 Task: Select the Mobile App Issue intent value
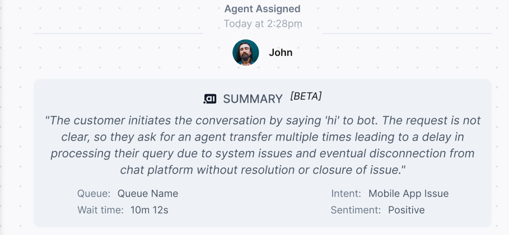point(408,194)
